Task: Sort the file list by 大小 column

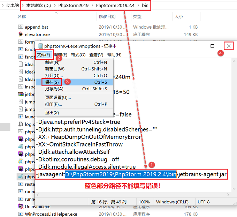Action: pos(179,16)
